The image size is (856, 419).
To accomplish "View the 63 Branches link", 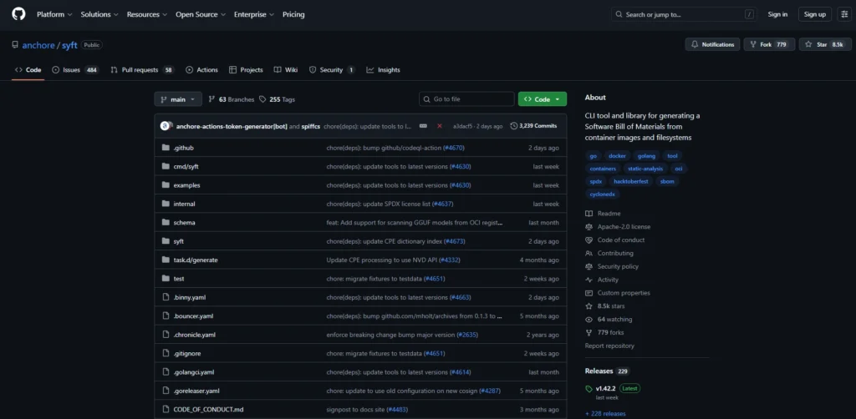I will (x=232, y=99).
